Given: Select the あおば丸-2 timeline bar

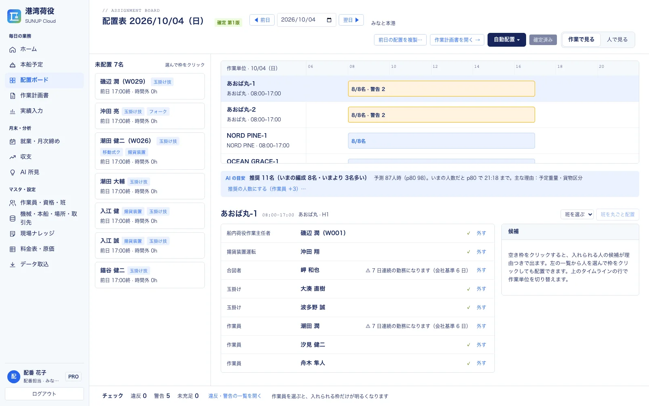Looking at the screenshot, I should tap(441, 115).
